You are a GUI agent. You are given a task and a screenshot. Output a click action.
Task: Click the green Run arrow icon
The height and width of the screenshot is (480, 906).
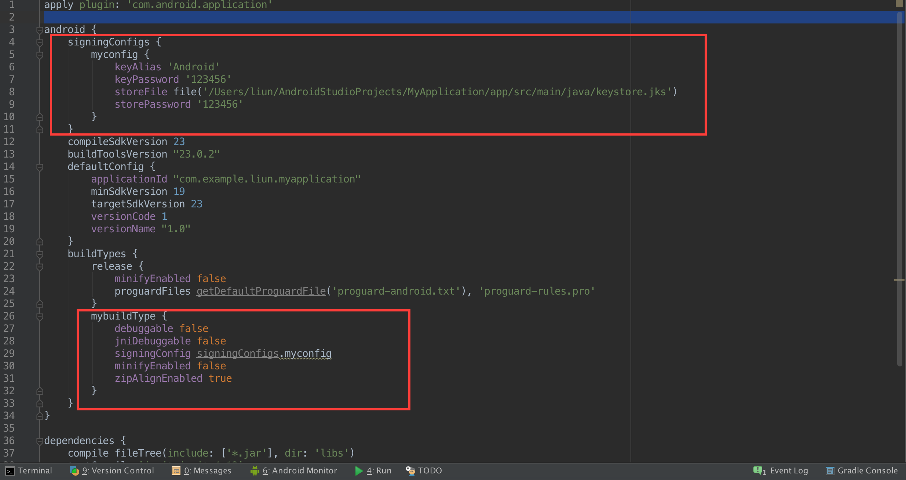click(359, 471)
